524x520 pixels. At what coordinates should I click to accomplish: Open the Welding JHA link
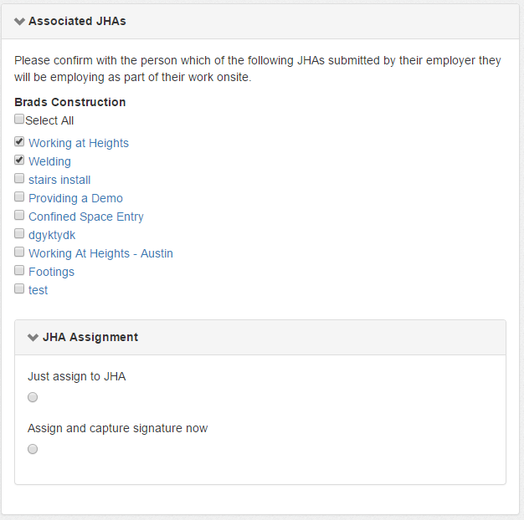(x=49, y=161)
